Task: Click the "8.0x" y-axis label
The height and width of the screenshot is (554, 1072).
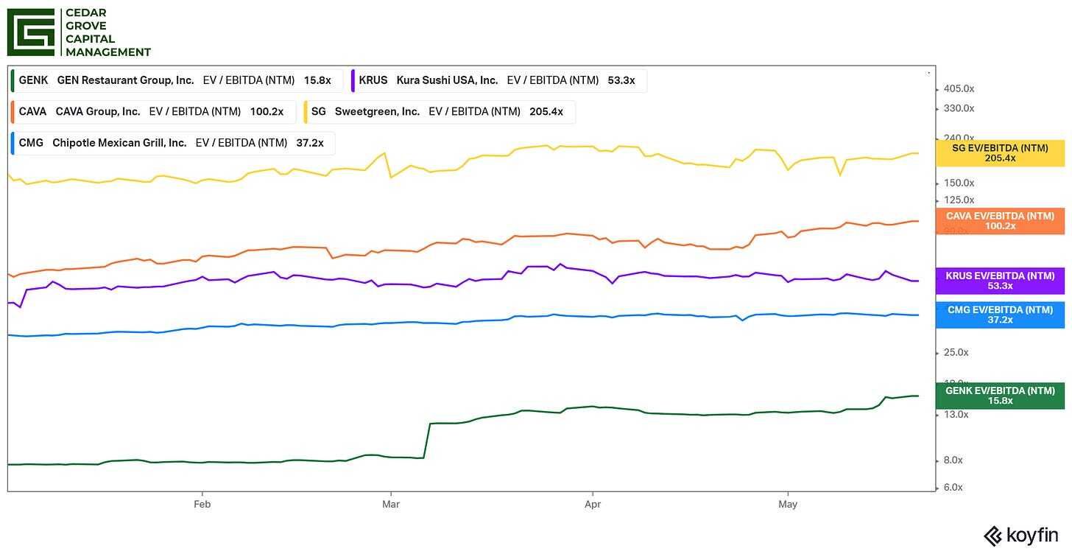Action: [x=953, y=460]
